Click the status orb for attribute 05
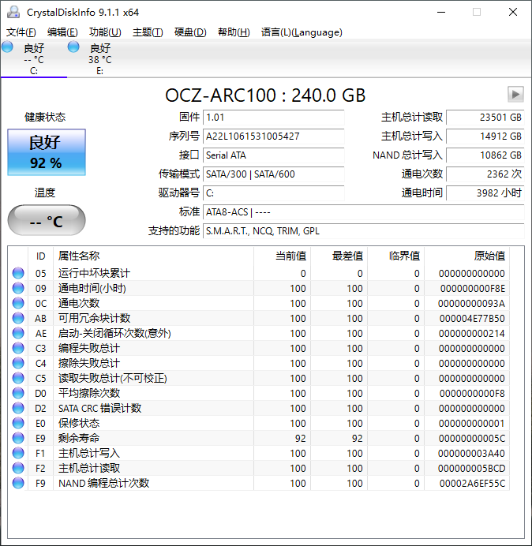 [x=18, y=273]
